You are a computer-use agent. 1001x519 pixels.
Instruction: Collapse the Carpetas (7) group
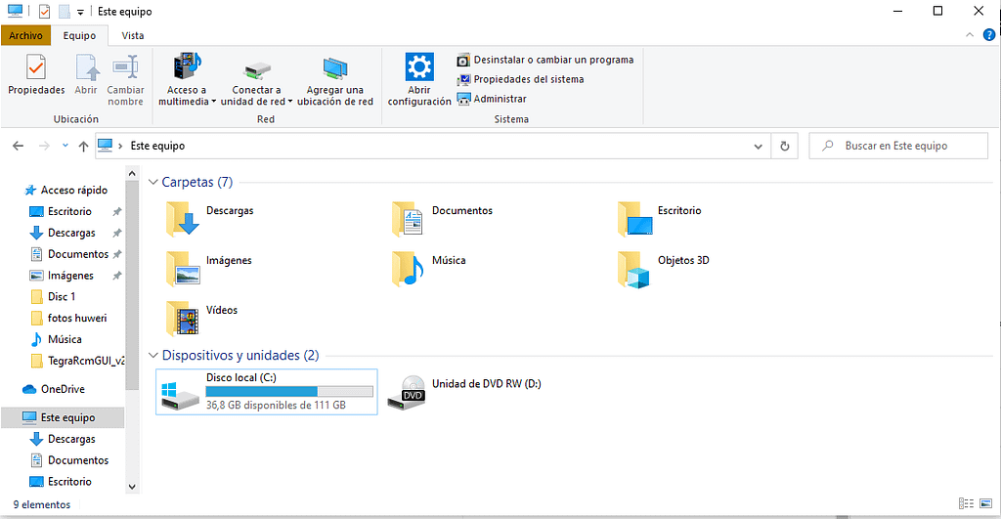(x=153, y=182)
